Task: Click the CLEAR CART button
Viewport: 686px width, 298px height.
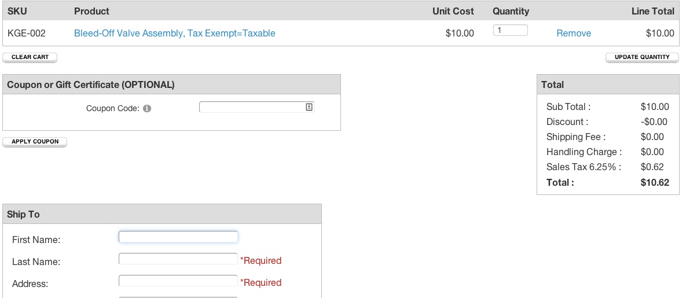Action: pyautogui.click(x=30, y=57)
